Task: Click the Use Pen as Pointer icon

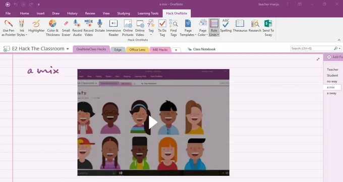Action: click(x=9, y=28)
